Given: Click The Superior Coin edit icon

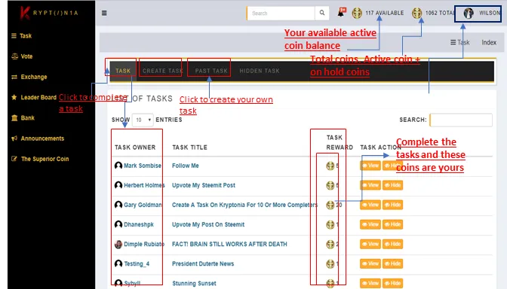Looking at the screenshot, I should click(x=14, y=159).
